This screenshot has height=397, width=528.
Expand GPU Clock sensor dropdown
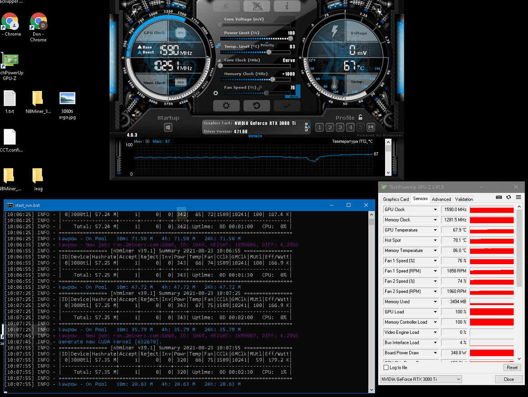[435, 210]
